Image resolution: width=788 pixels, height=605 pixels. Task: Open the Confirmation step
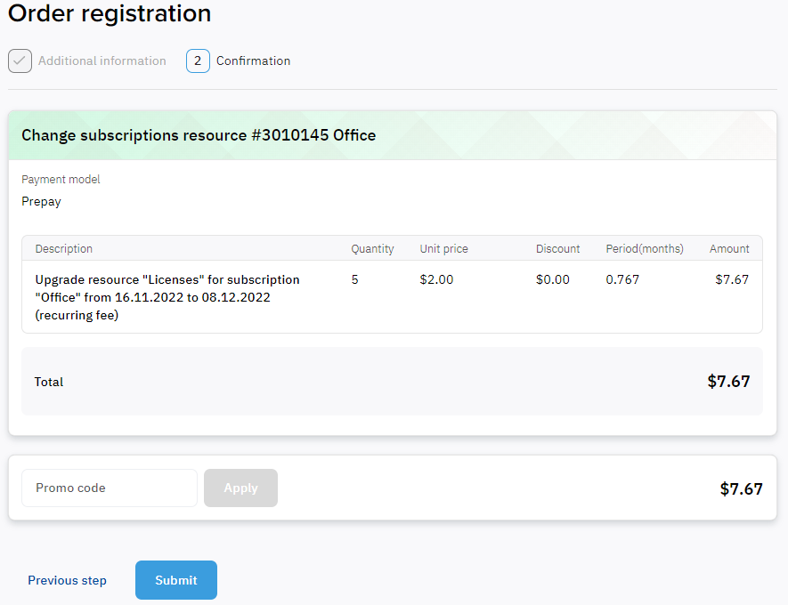coord(253,60)
